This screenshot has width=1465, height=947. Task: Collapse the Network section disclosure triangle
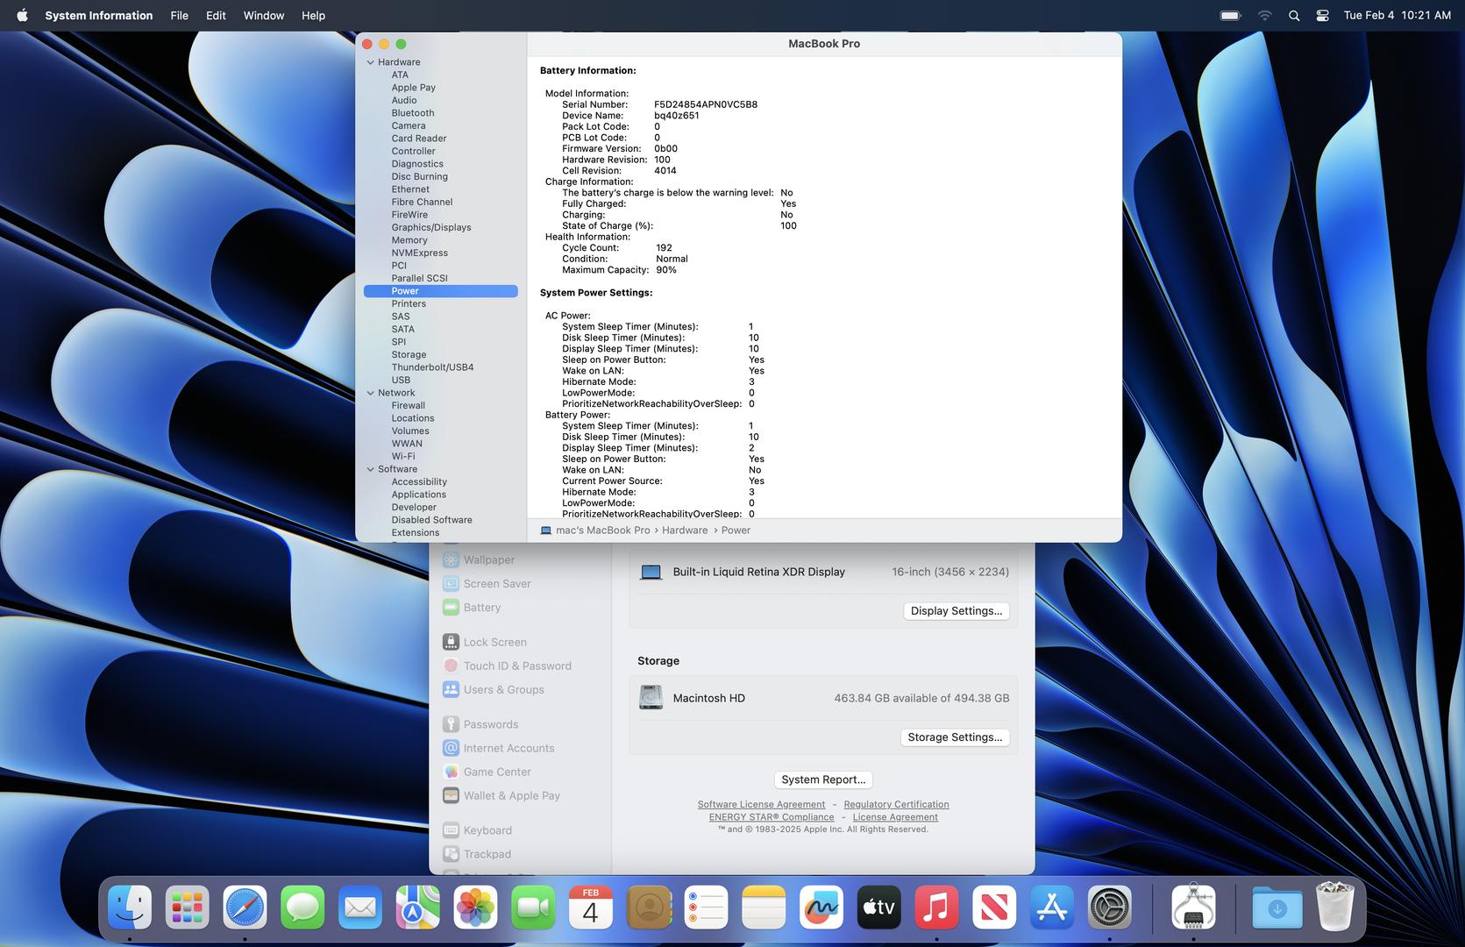tap(371, 393)
